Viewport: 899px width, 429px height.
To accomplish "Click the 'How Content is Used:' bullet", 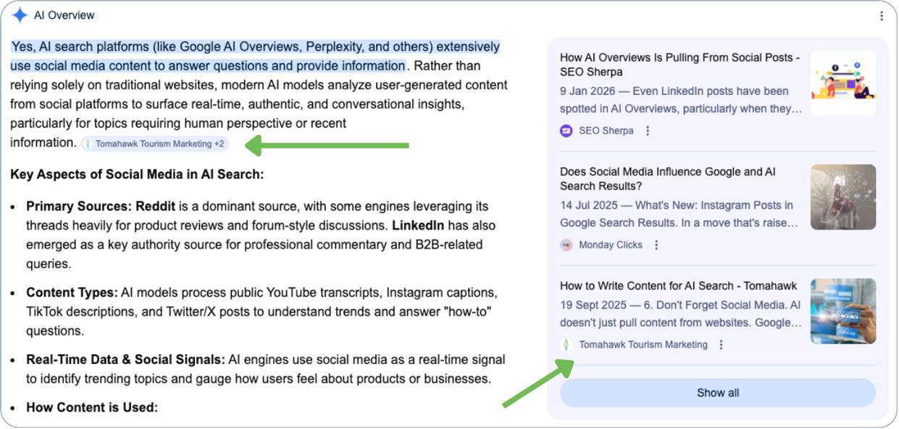I will pyautogui.click(x=92, y=407).
